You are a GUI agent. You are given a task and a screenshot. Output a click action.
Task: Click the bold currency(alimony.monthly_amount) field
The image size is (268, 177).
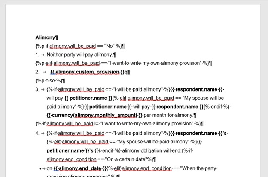[x=94, y=115]
